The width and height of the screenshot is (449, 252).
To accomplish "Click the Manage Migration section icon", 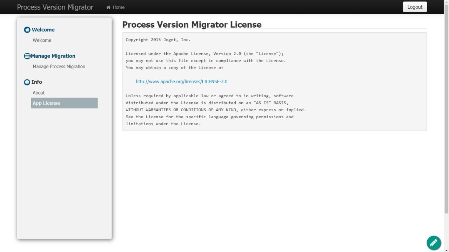I will pos(27,56).
